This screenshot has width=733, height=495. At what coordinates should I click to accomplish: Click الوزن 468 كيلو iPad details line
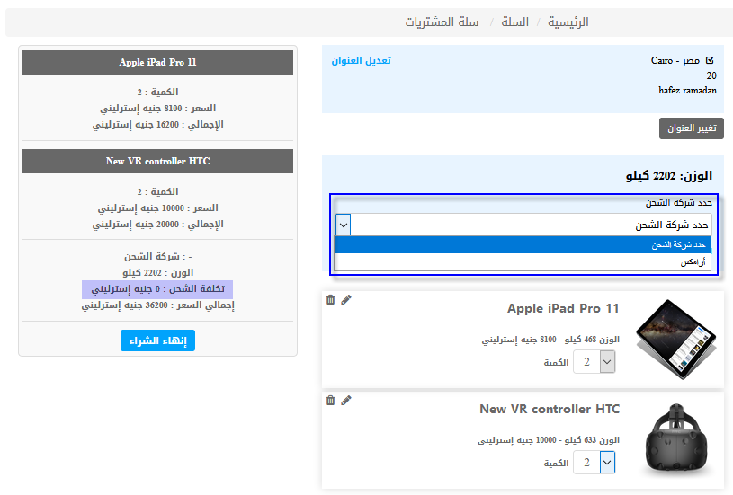click(550, 340)
